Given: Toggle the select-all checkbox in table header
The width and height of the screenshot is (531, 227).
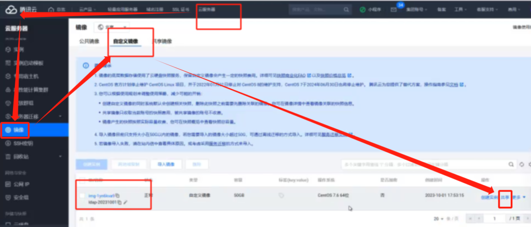Looking at the screenshot, I should [82, 180].
